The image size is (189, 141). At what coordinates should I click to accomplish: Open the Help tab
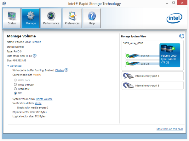[92, 18]
